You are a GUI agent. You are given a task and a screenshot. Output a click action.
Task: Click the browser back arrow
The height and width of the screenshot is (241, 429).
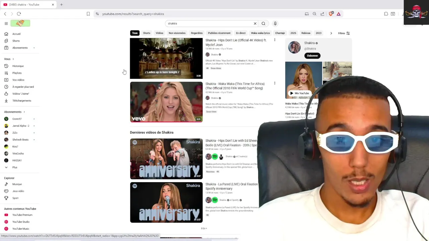pyautogui.click(x=5, y=14)
